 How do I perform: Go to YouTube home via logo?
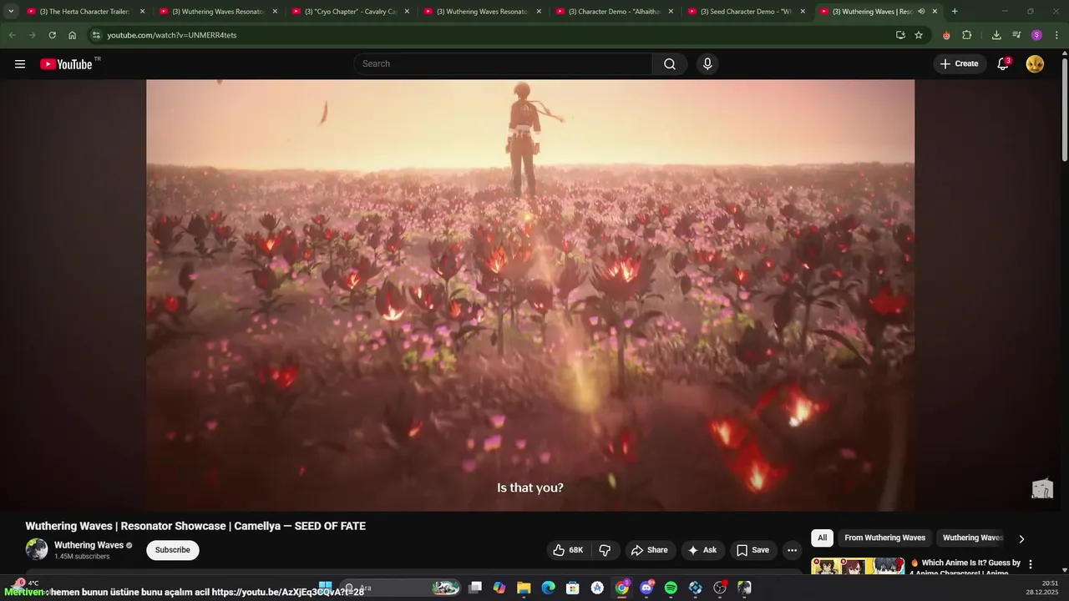click(x=66, y=64)
